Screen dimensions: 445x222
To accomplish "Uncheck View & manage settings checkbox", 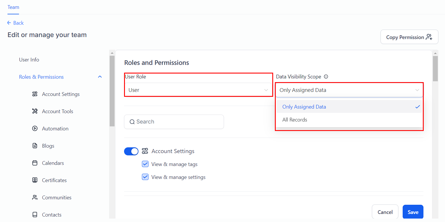I will [145, 177].
